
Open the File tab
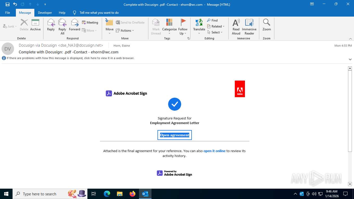click(x=8, y=13)
